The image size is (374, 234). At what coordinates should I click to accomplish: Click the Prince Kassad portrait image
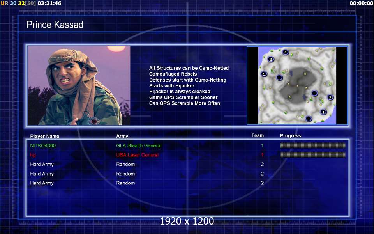point(79,85)
